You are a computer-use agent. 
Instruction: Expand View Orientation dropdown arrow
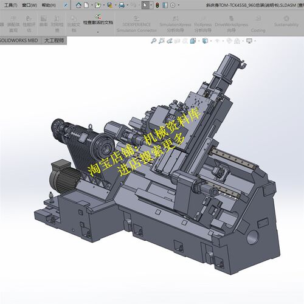pos(199,41)
